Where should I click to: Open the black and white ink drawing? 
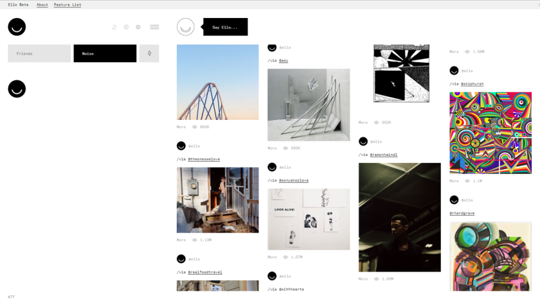[x=402, y=73]
